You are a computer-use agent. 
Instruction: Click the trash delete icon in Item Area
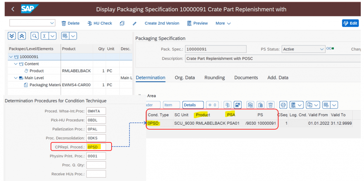[x=271, y=105]
